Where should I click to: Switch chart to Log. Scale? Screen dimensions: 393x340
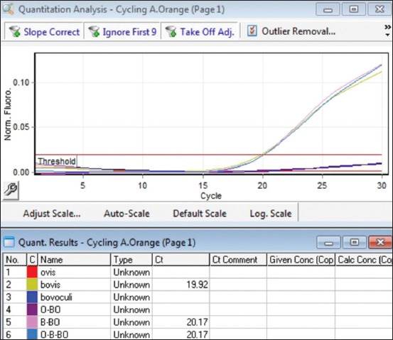(x=271, y=214)
